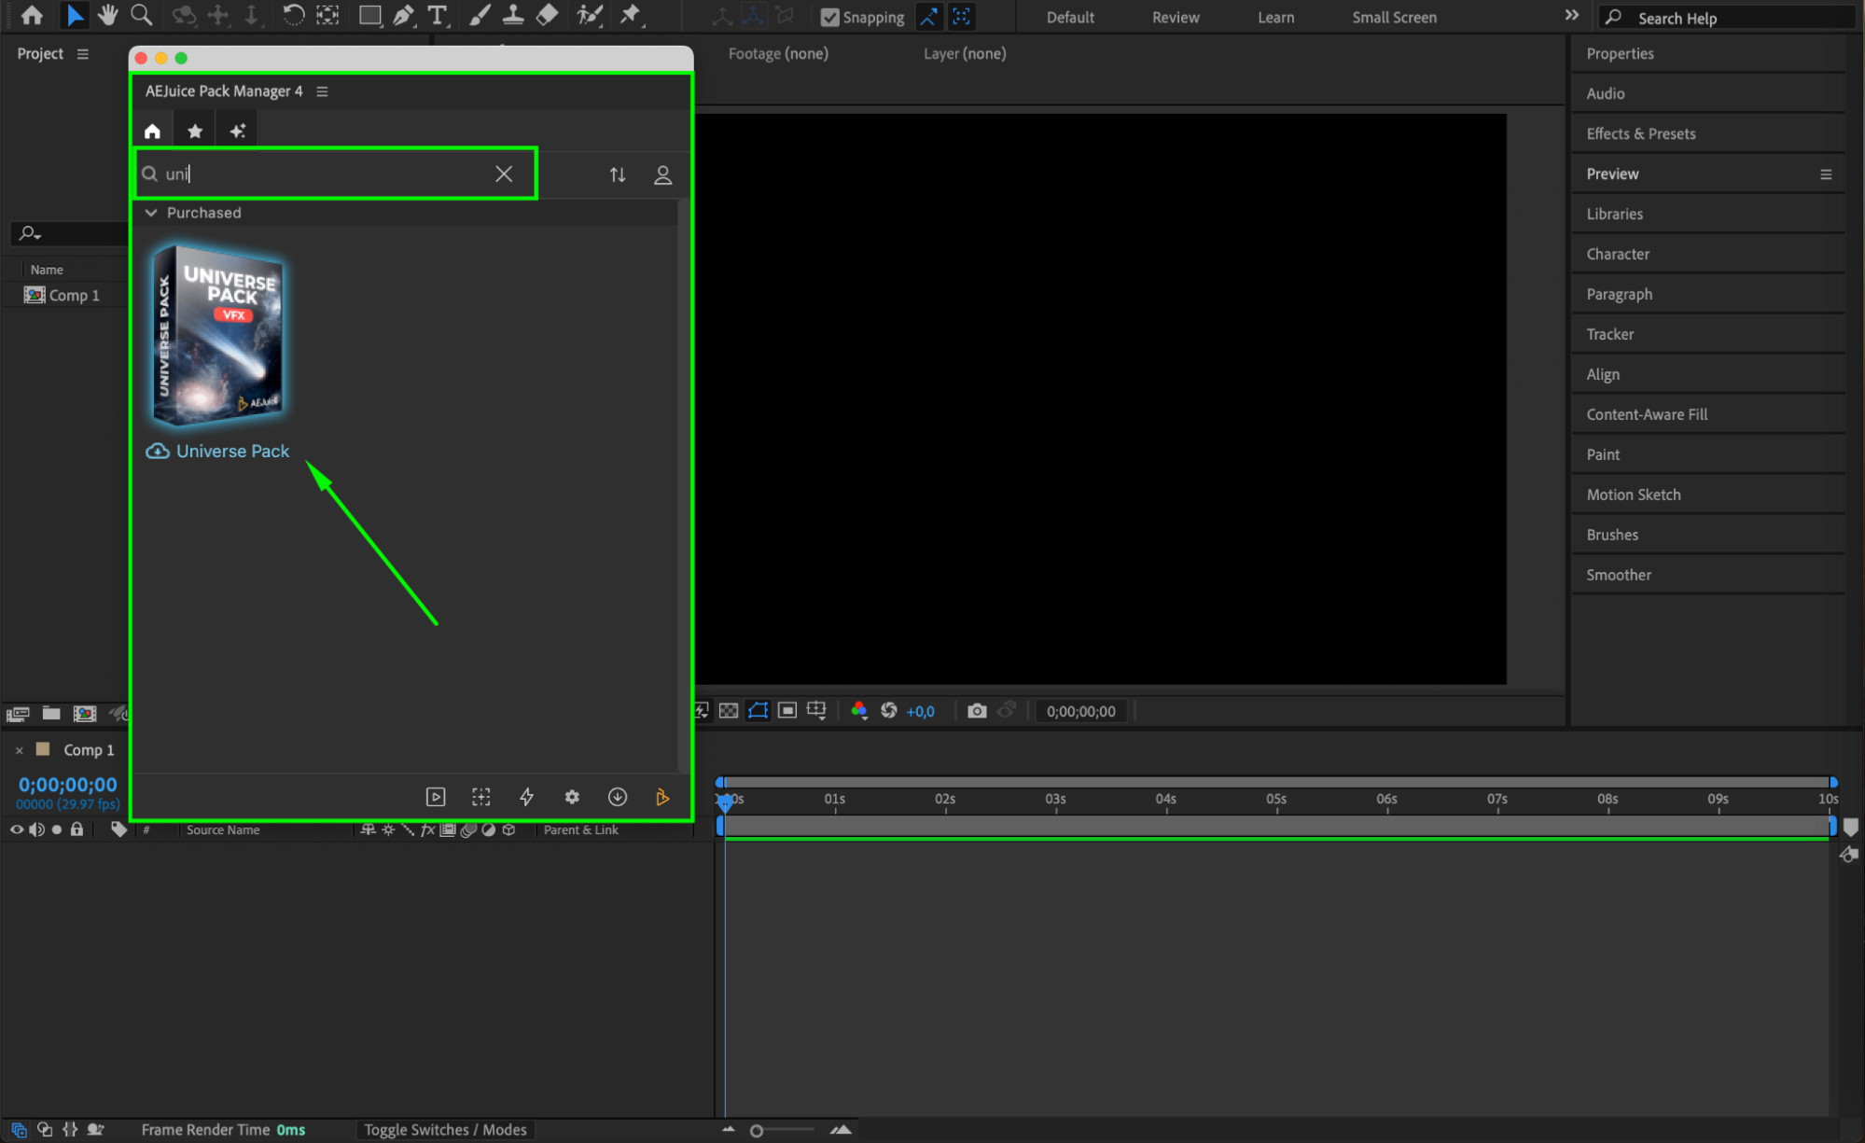1865x1143 pixels.
Task: Select the Hand tool
Action: coord(107,15)
